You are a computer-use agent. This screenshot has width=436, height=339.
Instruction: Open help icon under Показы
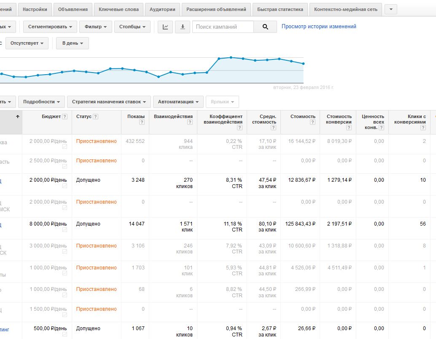(x=142, y=122)
